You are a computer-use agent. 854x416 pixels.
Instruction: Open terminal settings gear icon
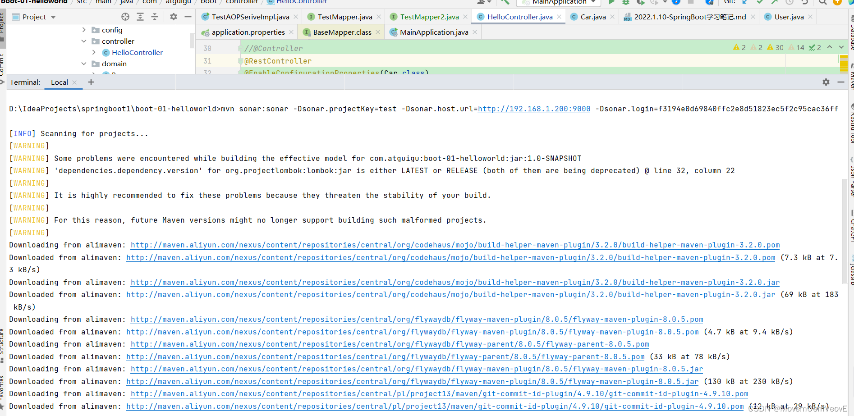826,82
